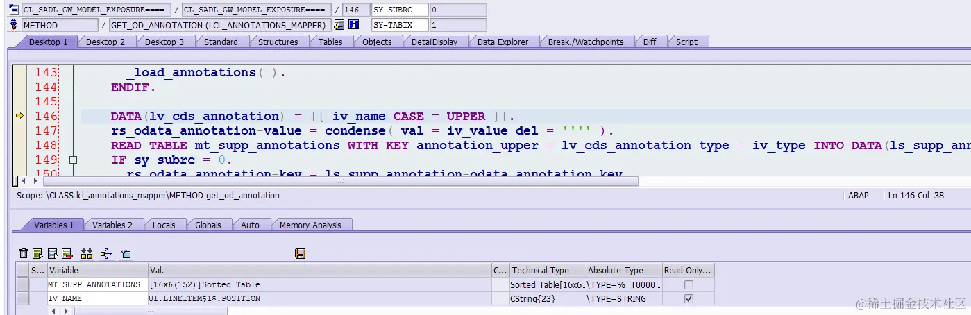Click the CString{23} technical type cell

point(547,299)
